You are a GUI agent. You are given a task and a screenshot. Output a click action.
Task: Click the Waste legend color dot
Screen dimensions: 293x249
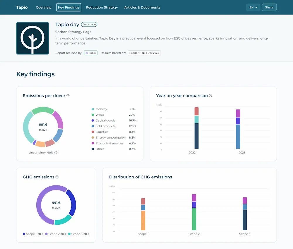[93, 115]
